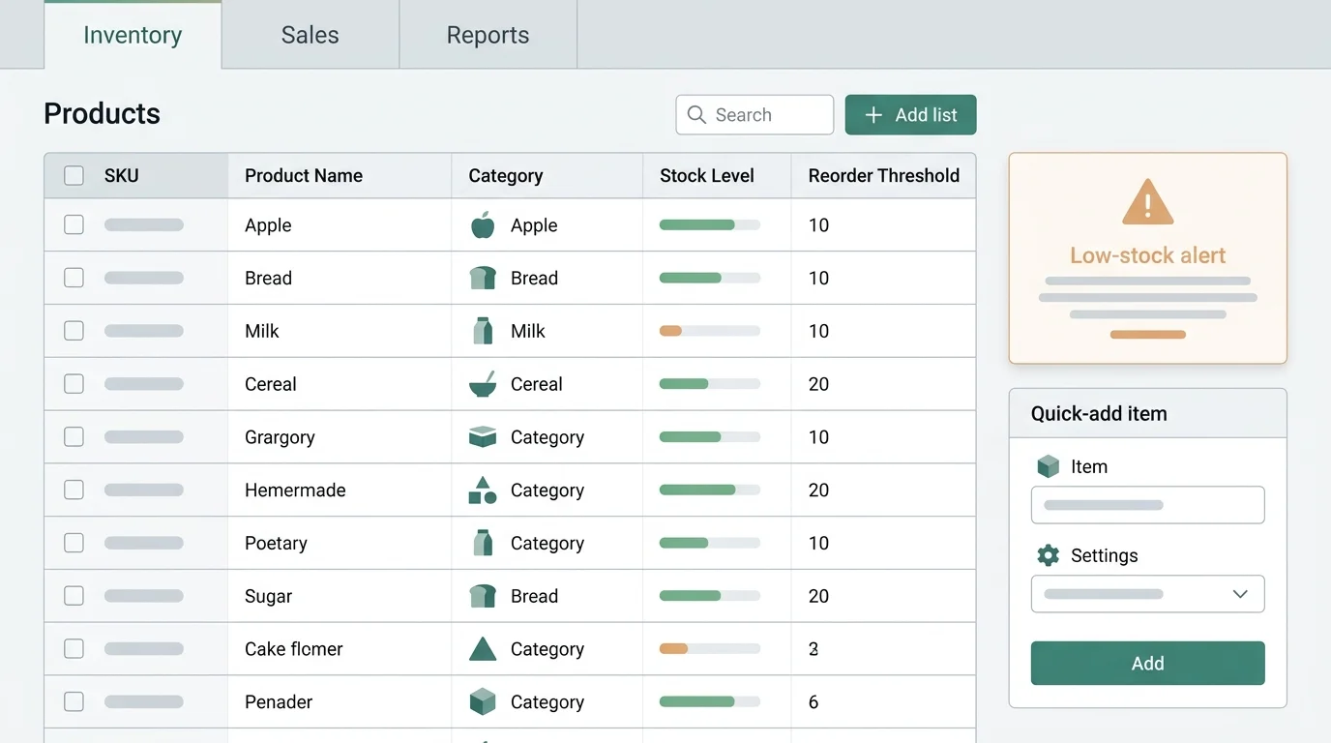1331x743 pixels.
Task: Click the apple category icon in the Apple row
Action: pos(483,225)
